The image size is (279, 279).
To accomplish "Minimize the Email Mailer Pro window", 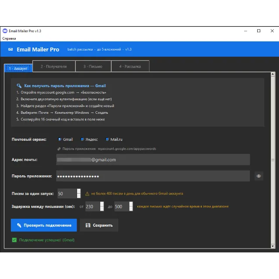I will [x=245, y=31].
